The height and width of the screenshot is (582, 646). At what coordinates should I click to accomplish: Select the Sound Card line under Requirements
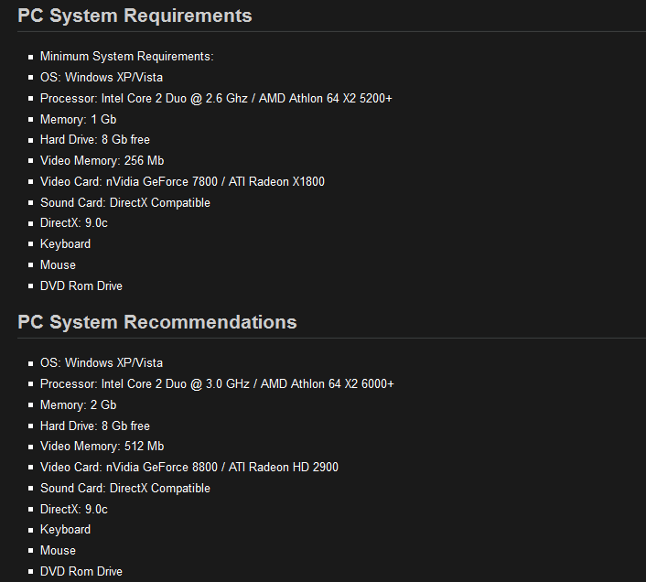124,203
